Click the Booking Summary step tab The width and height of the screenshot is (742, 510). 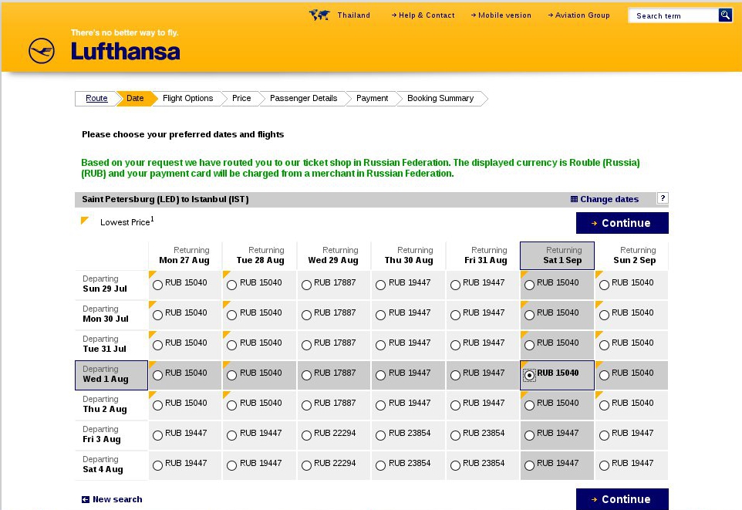tap(440, 99)
